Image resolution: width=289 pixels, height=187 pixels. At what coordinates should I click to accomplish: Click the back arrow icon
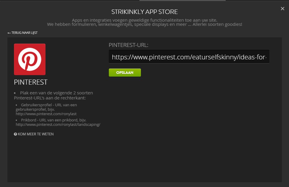click(x=9, y=33)
